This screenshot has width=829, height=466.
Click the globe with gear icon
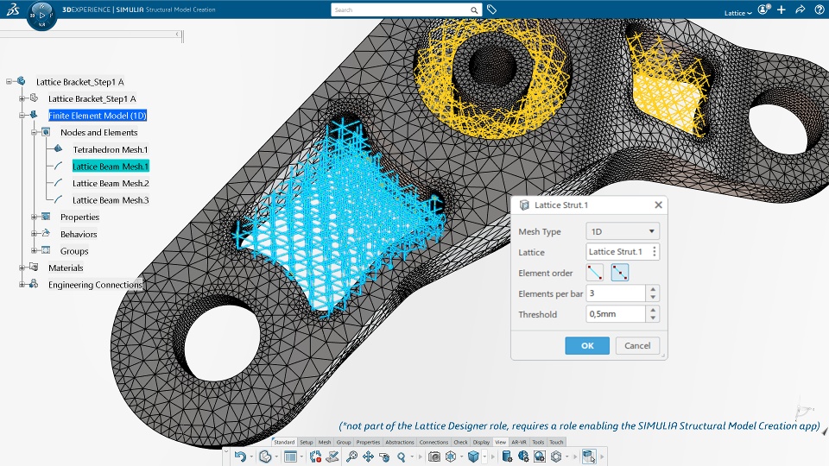pyautogui.click(x=523, y=457)
